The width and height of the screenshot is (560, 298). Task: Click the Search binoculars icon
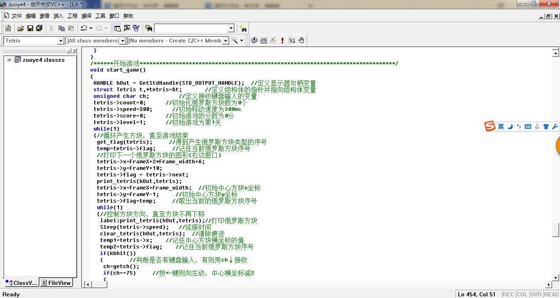(x=243, y=28)
